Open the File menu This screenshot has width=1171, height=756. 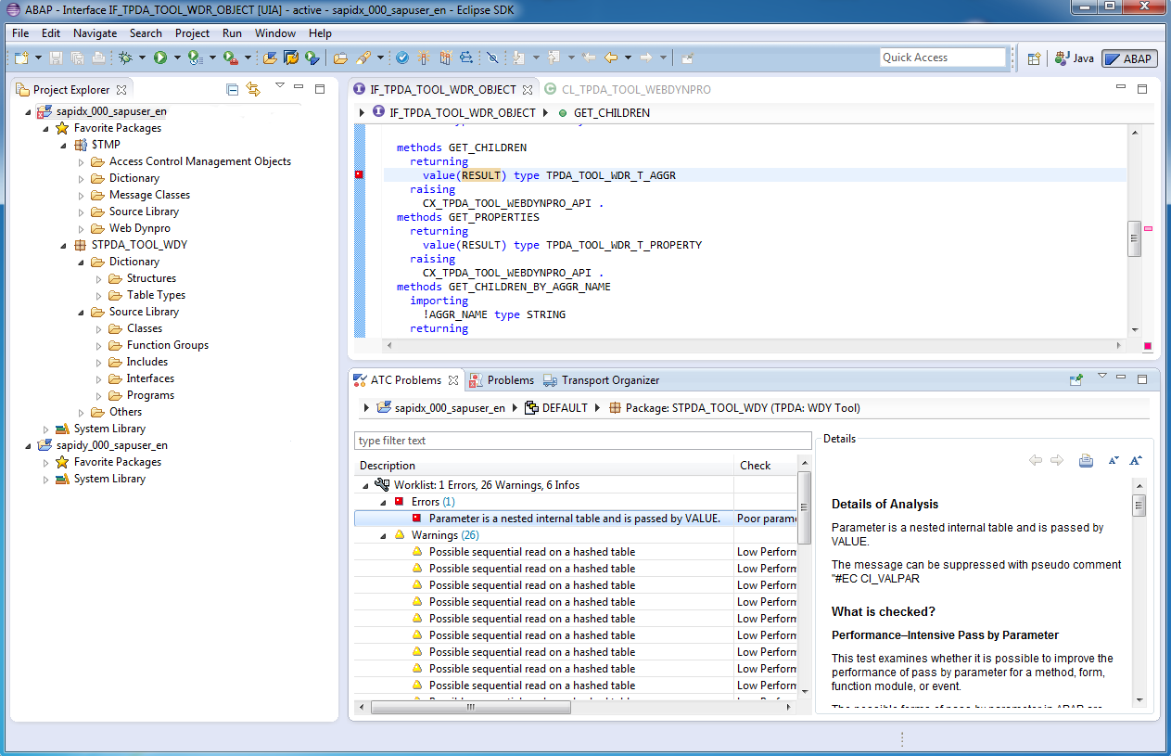coord(20,32)
